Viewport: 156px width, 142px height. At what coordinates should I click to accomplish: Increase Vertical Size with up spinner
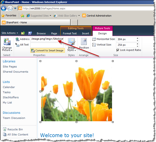point(137,44)
